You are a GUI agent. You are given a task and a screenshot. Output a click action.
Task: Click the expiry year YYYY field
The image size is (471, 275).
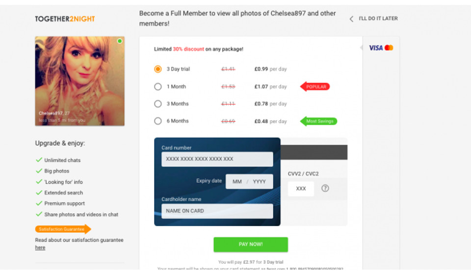point(260,181)
